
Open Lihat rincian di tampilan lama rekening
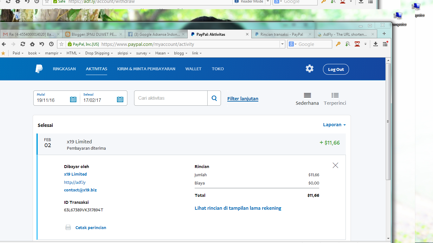[x=238, y=208]
